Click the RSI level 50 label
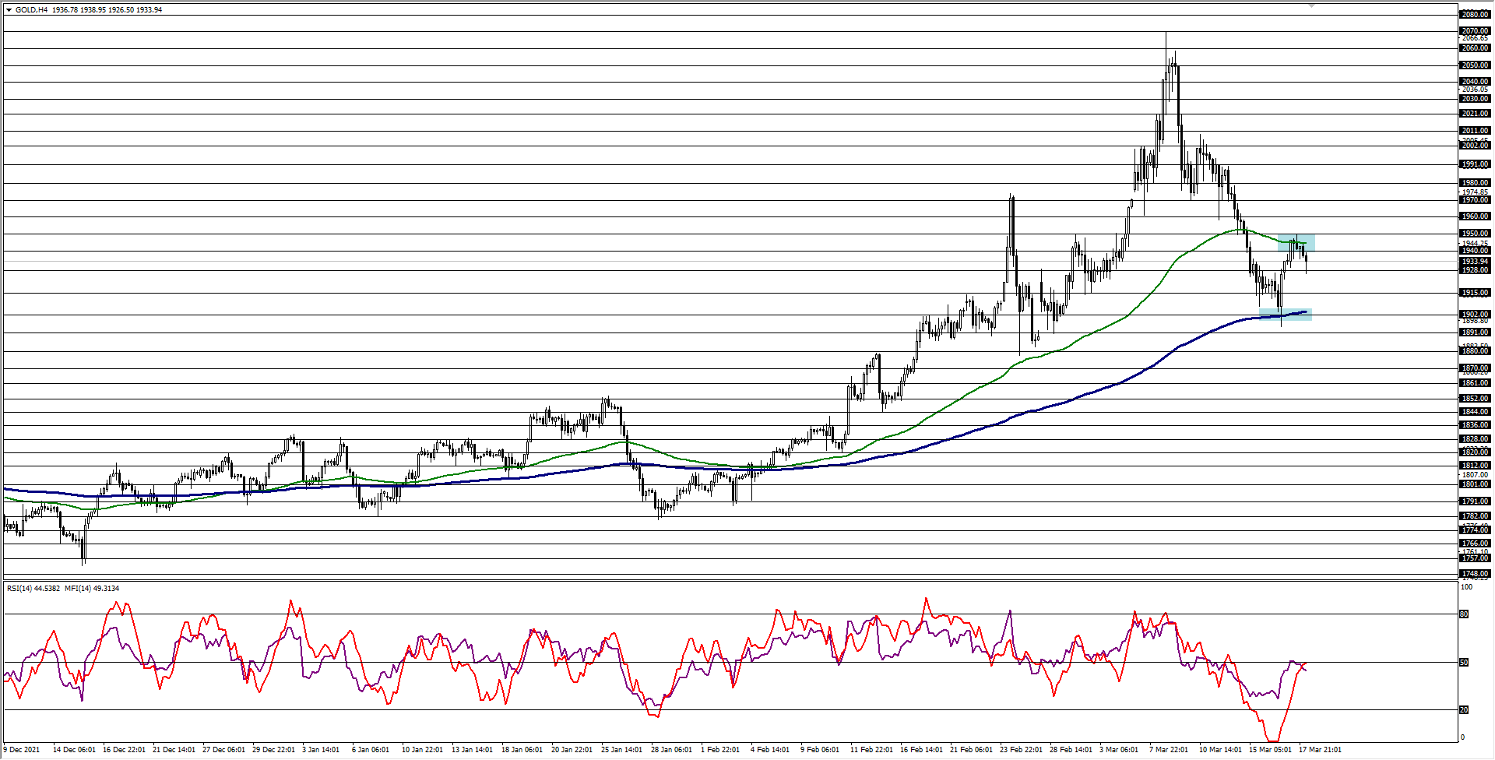The image size is (1495, 760). click(x=1464, y=663)
